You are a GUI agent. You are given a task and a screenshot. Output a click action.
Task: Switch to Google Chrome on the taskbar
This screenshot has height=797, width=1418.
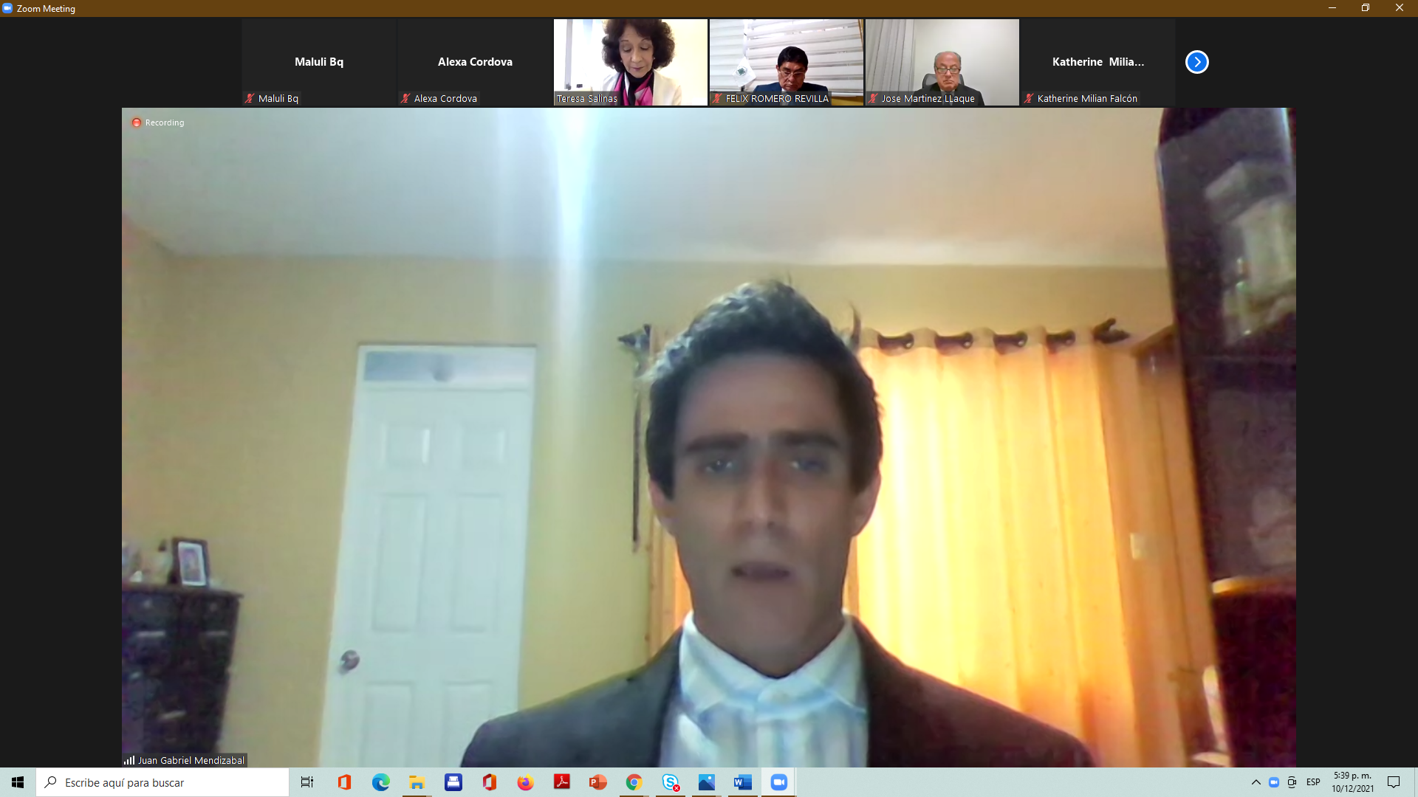(x=634, y=782)
